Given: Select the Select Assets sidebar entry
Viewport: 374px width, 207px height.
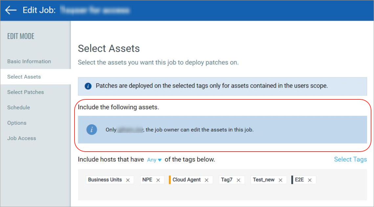Looking at the screenshot, I should point(24,76).
